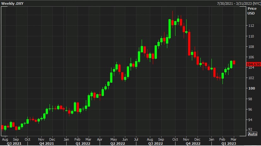This screenshot has width=261, height=146.
Task: Click the 100 price axis value
Action: coord(252,88)
